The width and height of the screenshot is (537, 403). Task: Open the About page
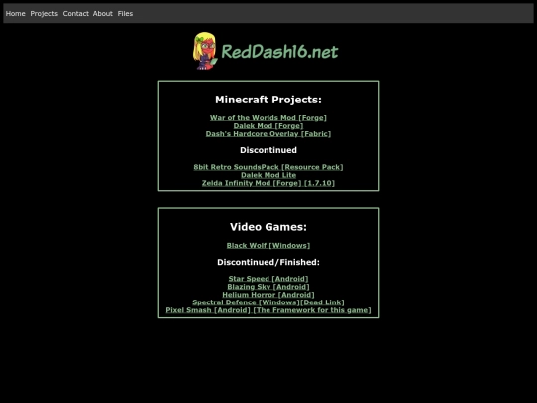(103, 13)
